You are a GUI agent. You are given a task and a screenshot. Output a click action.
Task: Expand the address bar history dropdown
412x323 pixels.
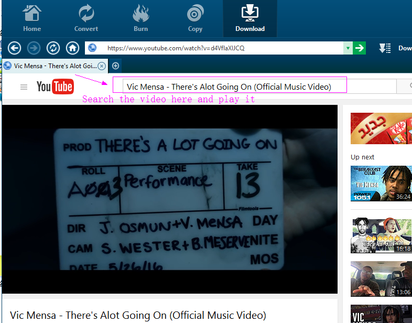point(348,48)
